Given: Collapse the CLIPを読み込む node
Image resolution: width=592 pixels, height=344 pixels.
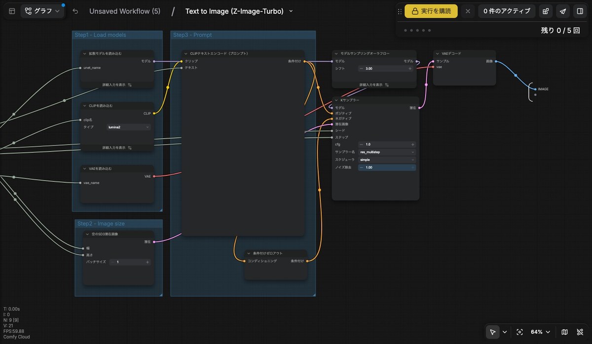Looking at the screenshot, I should 84,106.
